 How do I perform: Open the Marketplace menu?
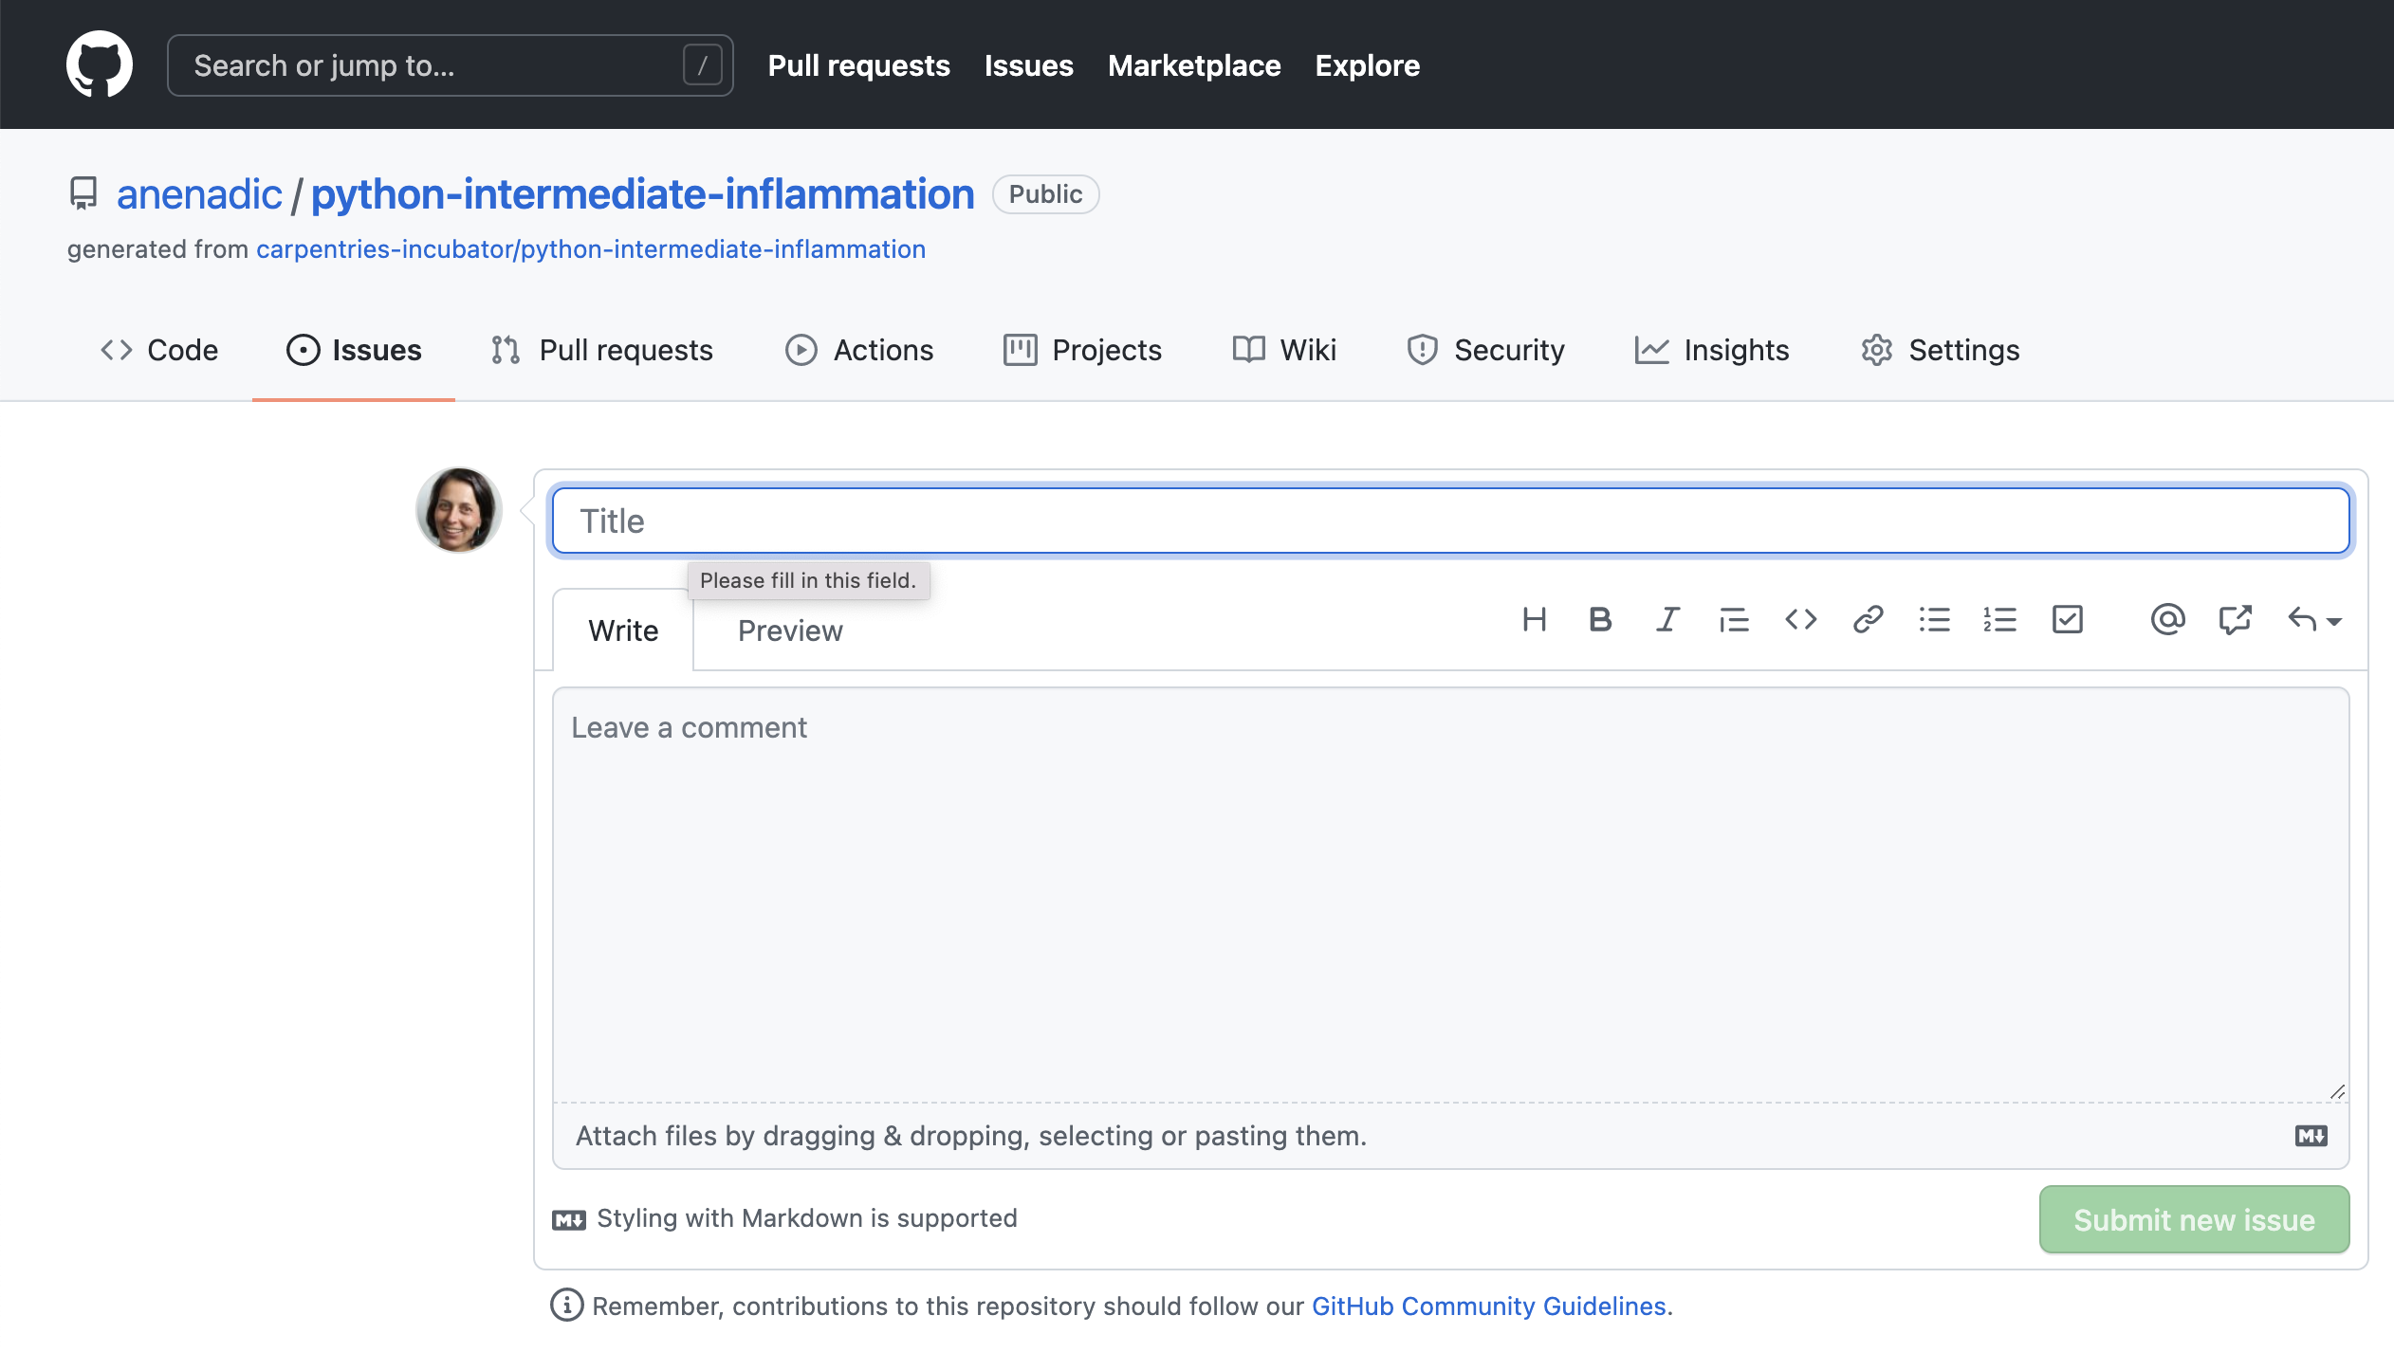(1194, 65)
